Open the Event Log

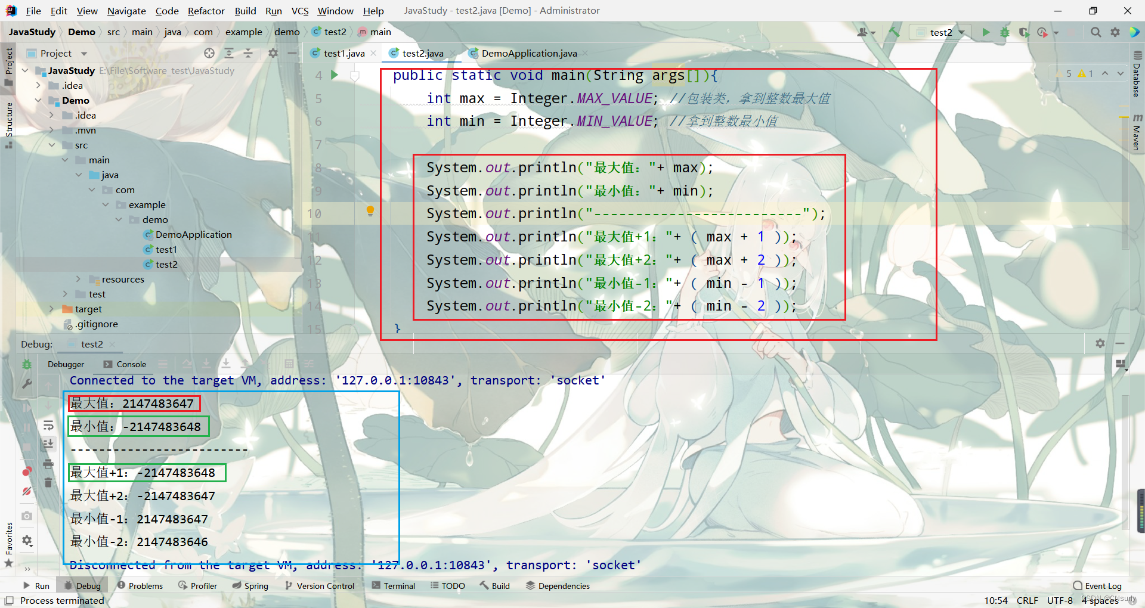[1097, 586]
